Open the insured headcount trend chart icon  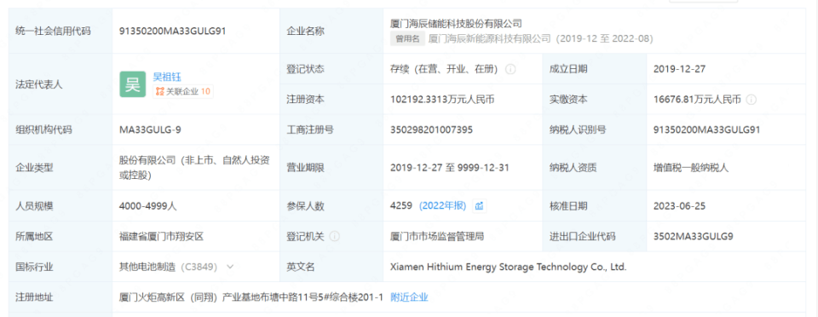pos(480,206)
